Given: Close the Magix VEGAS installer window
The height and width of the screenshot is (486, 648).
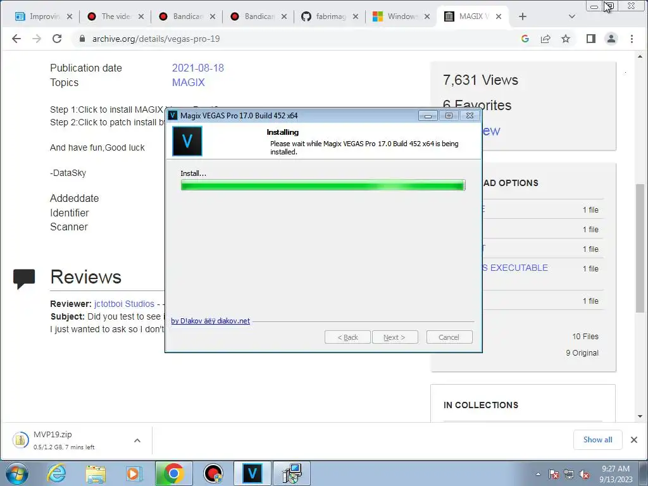Looking at the screenshot, I should tap(470, 116).
